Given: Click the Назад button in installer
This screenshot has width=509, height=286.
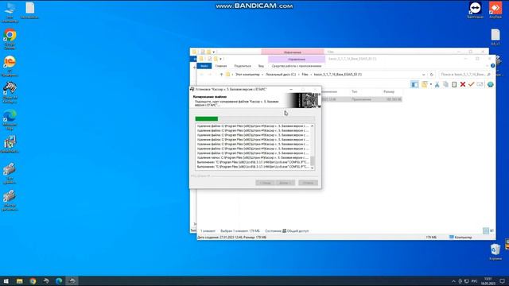Looking at the screenshot, I should coord(265,183).
